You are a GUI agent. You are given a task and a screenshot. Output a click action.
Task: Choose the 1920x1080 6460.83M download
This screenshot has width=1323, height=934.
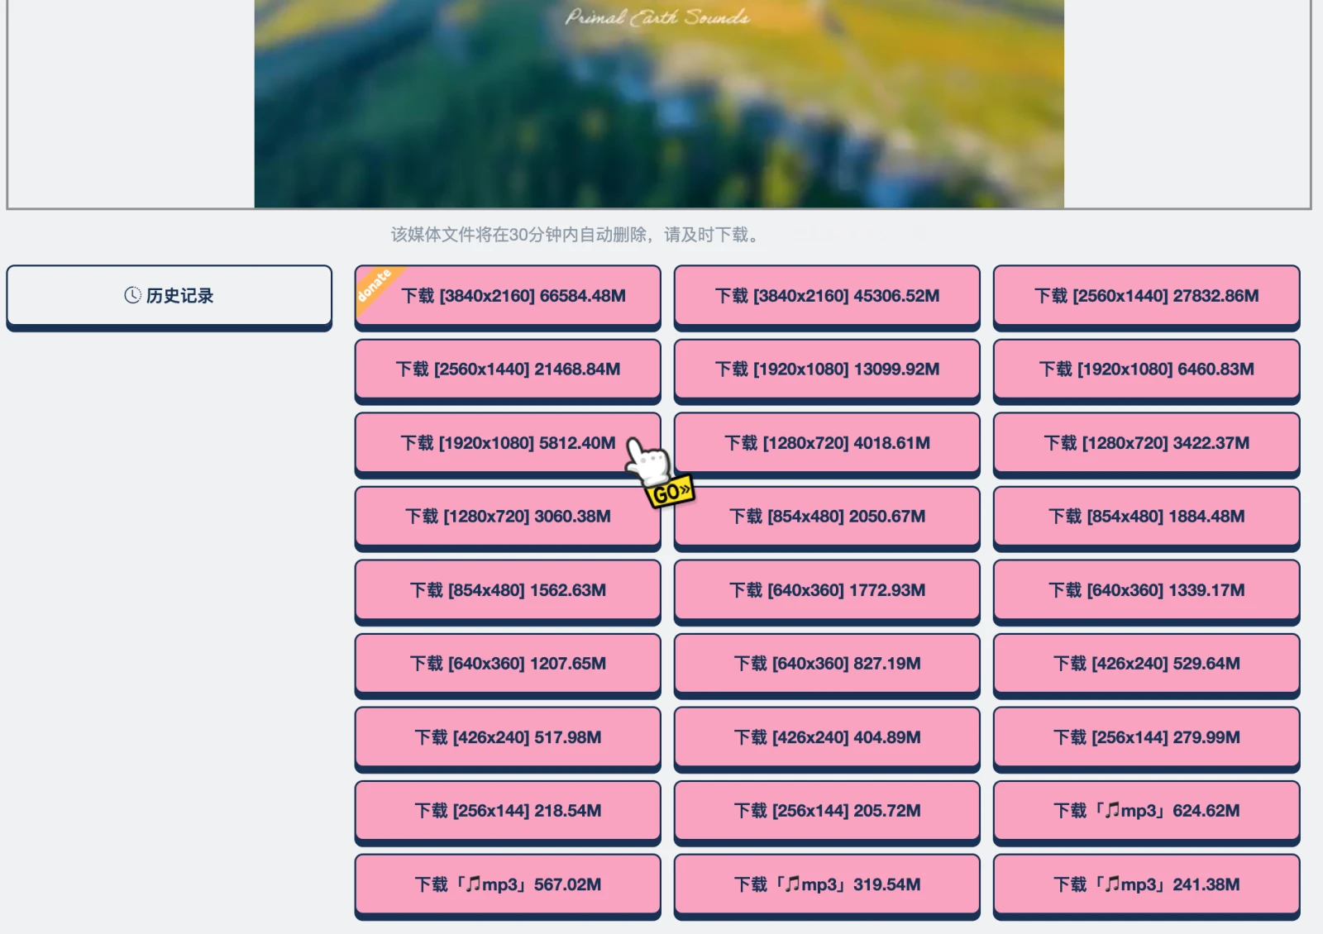click(1146, 369)
